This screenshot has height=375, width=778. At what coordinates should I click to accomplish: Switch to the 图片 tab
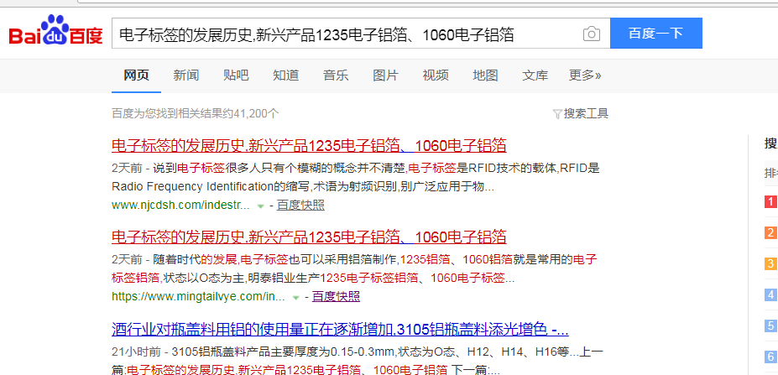coord(385,76)
